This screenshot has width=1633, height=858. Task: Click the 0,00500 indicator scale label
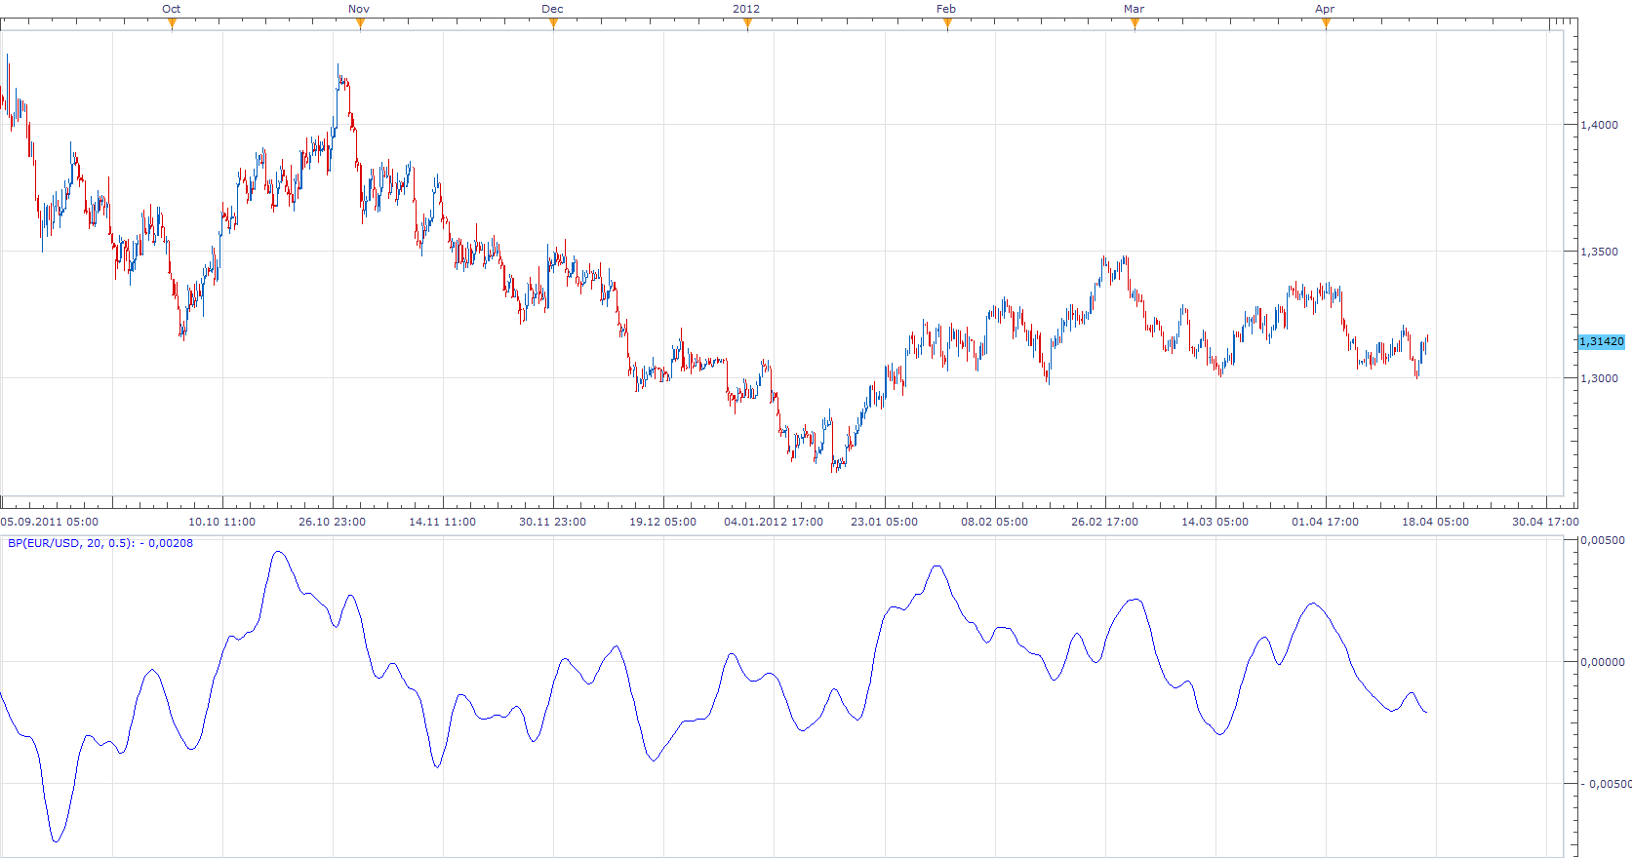[x=1603, y=540]
